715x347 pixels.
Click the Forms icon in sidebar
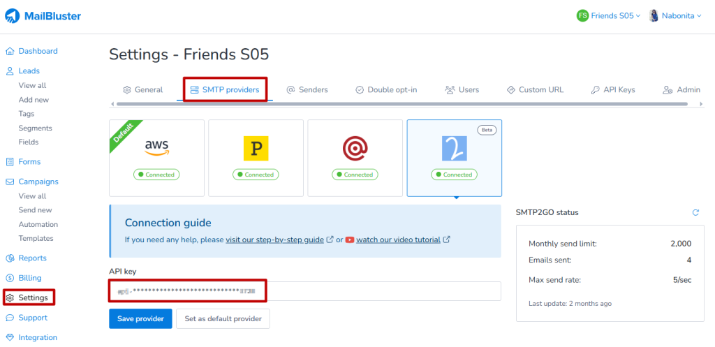(10, 162)
